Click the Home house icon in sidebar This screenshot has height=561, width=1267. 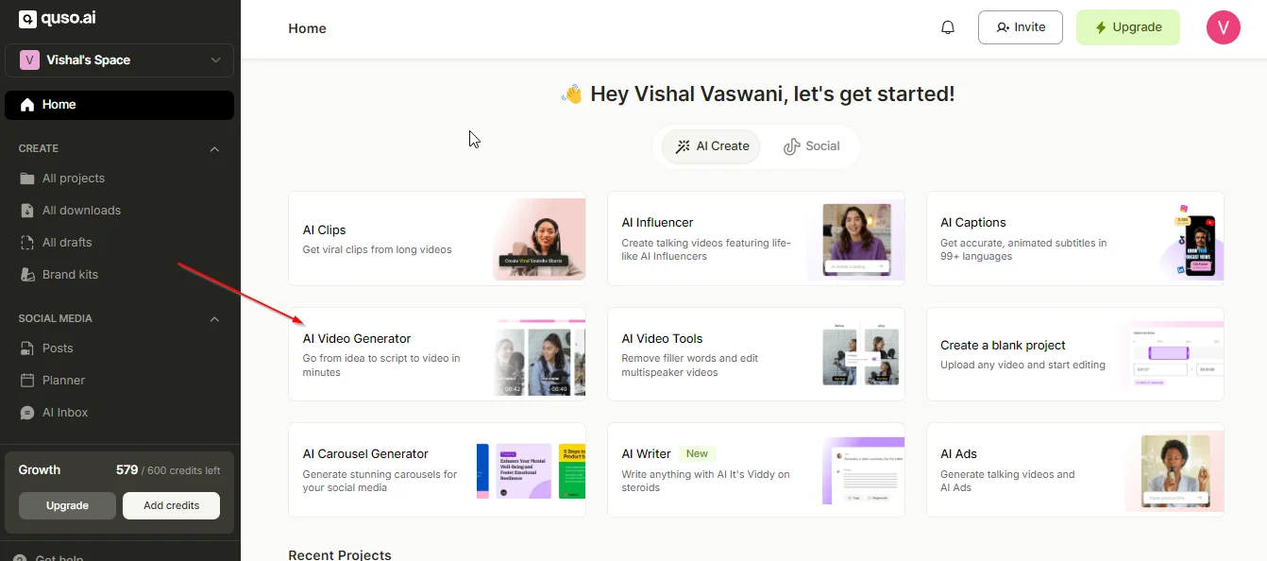coord(27,105)
